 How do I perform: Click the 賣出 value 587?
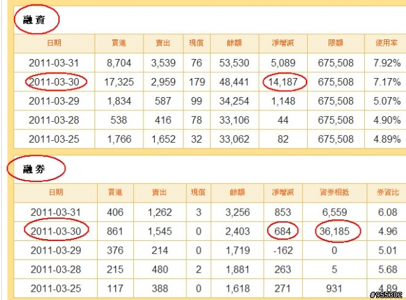point(163,101)
